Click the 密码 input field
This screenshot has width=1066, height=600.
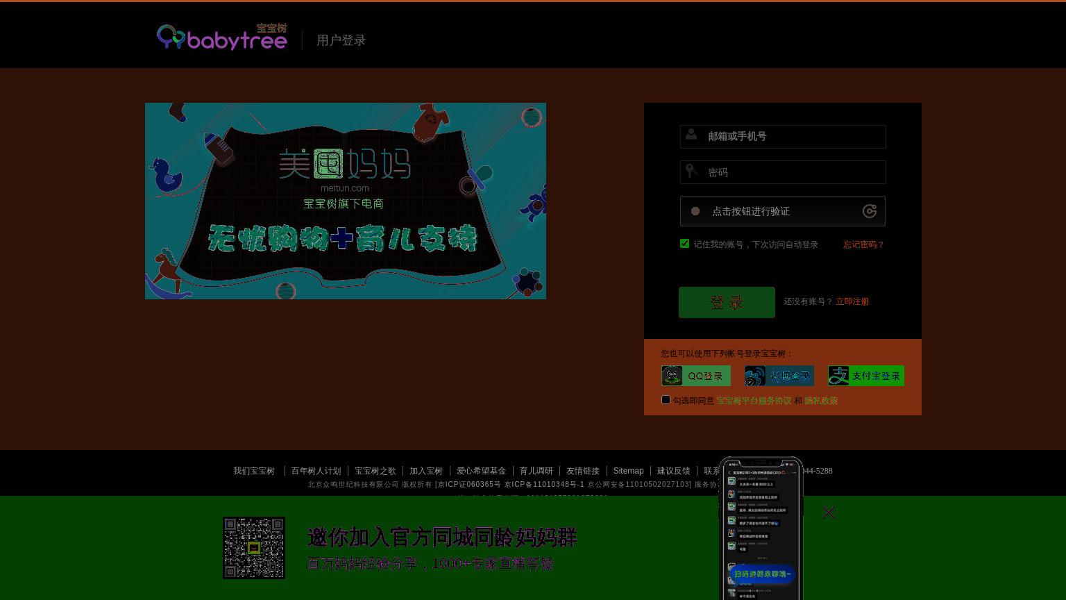[783, 172]
